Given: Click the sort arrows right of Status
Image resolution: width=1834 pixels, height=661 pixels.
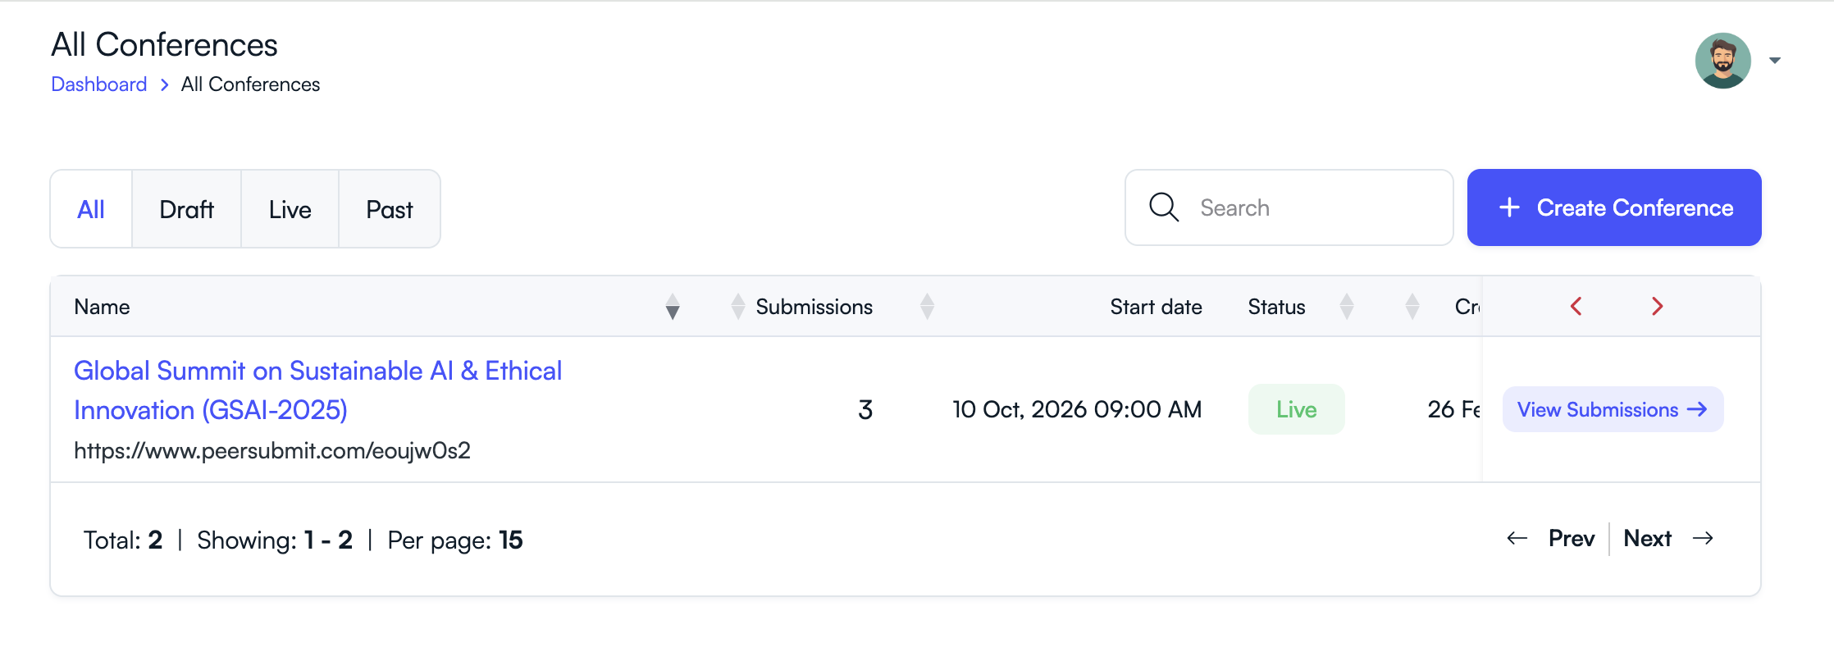Looking at the screenshot, I should [x=1346, y=306].
